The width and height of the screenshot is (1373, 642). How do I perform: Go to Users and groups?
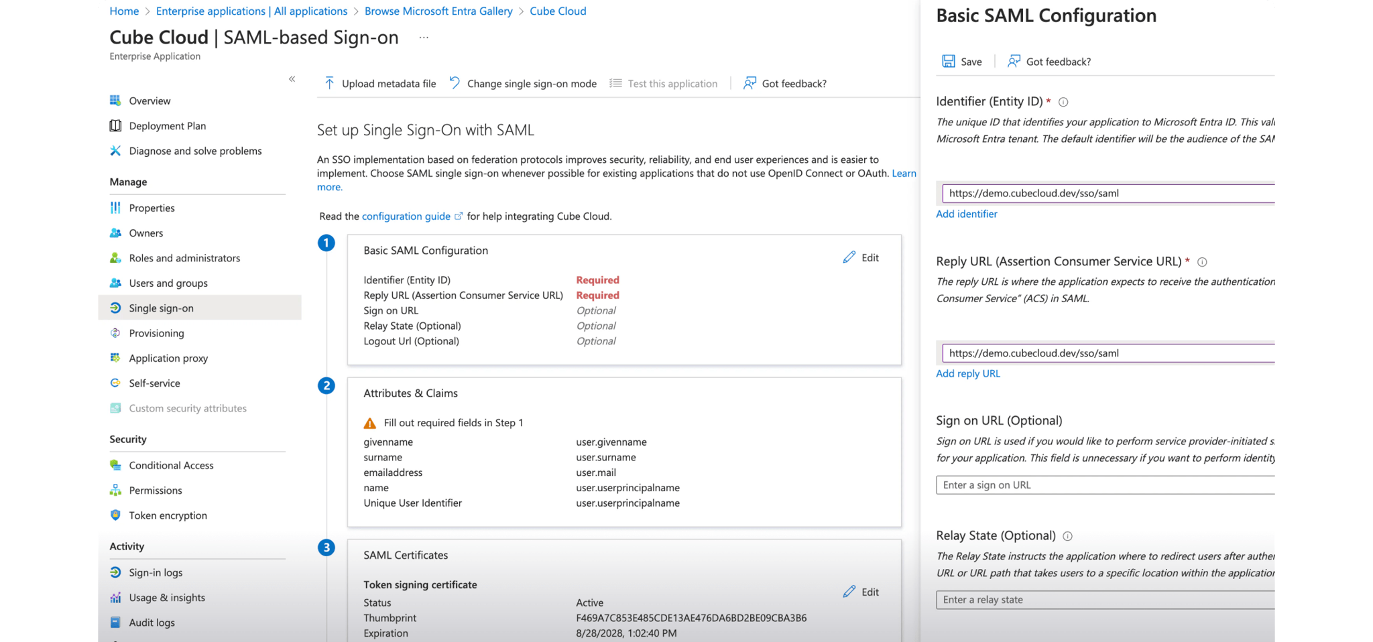coord(168,283)
